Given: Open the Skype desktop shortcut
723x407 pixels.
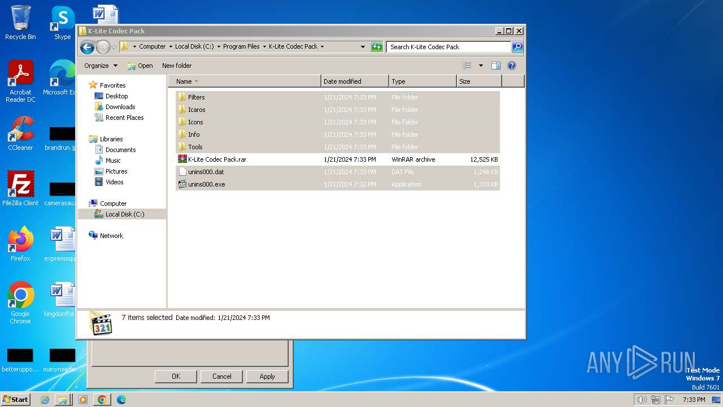Looking at the screenshot, I should tap(62, 23).
